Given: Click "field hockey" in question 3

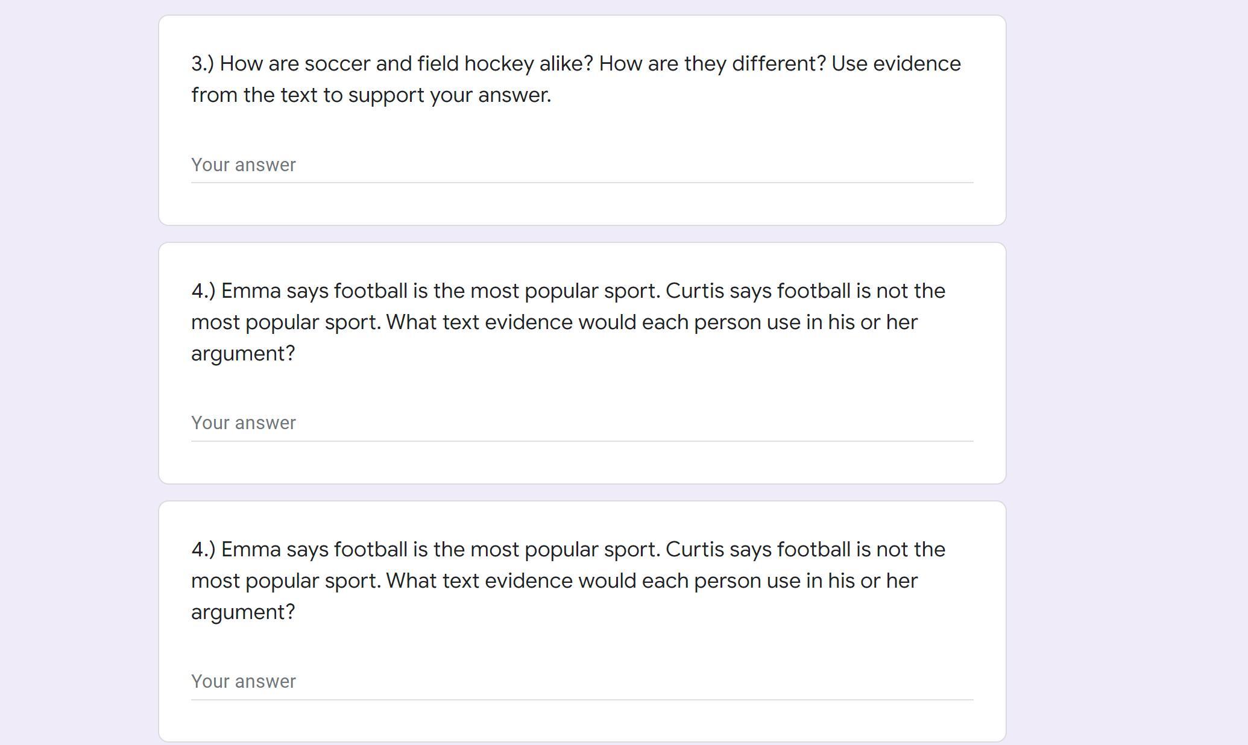Looking at the screenshot, I should pyautogui.click(x=475, y=64).
